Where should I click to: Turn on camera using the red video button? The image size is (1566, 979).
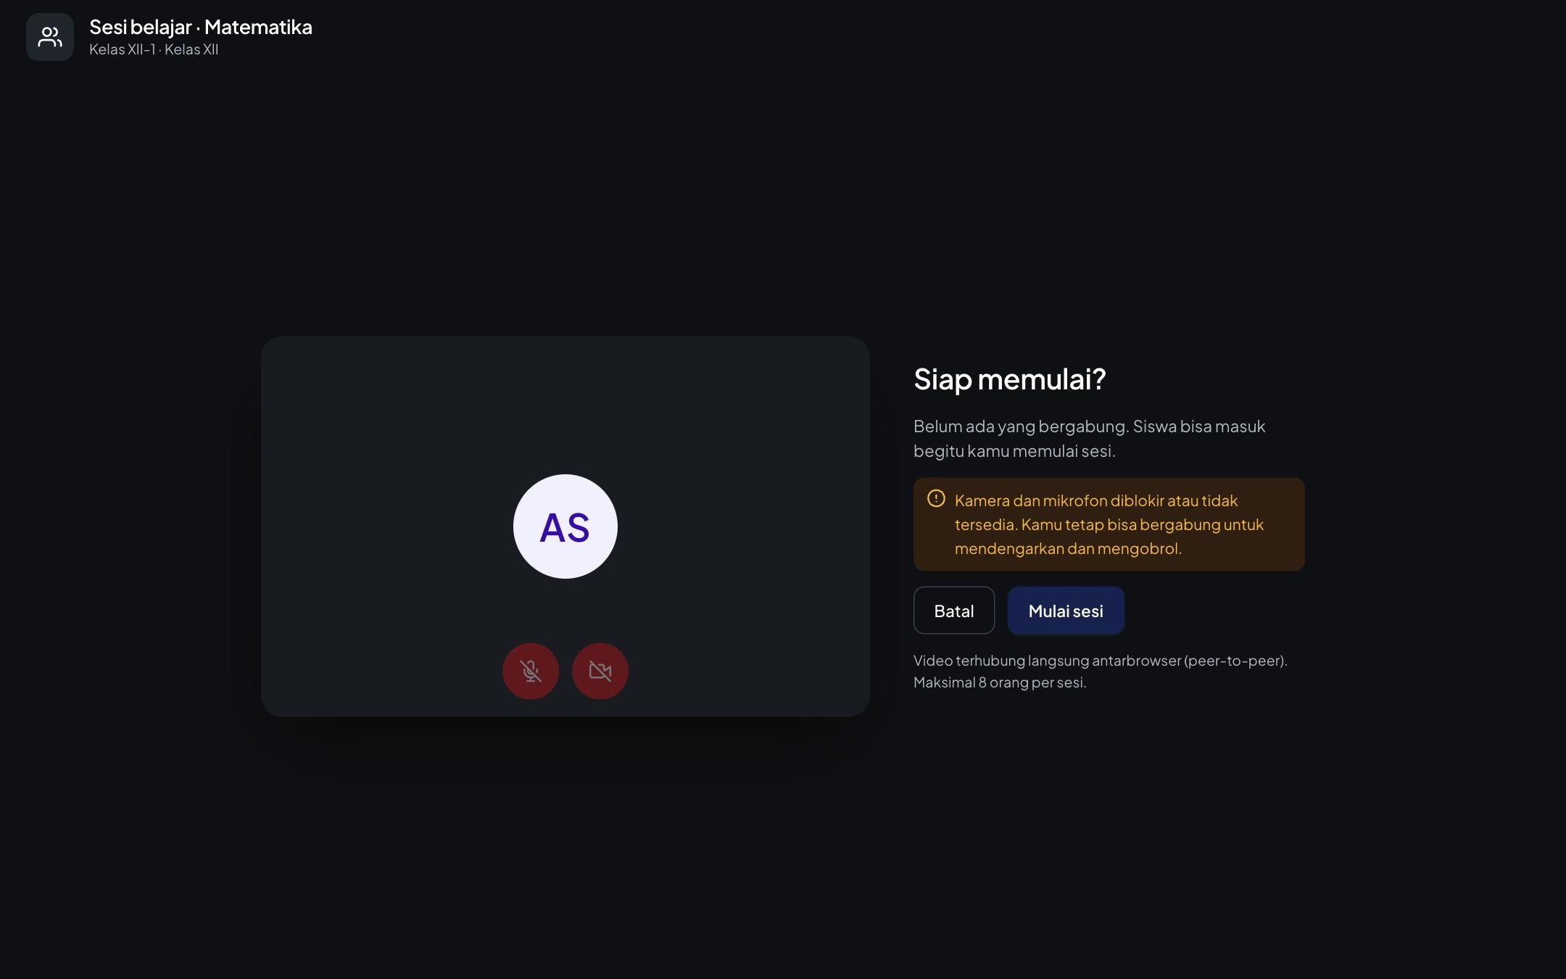click(x=600, y=671)
